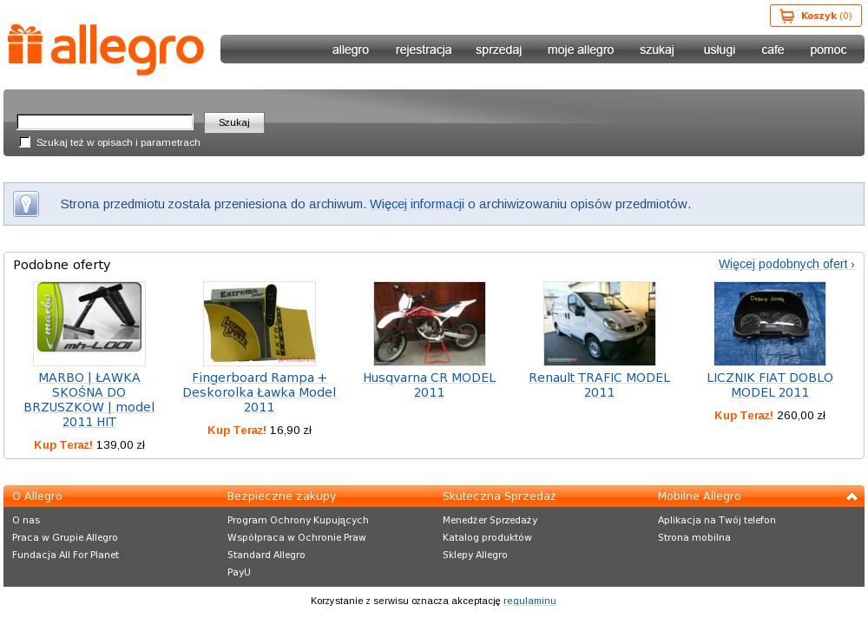Open the allegro menu item
Viewport: 868px width, 618px height.
(351, 49)
